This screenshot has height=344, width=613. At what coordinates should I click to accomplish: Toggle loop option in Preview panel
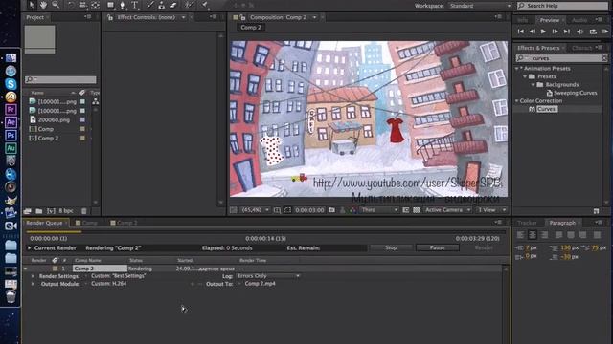tap(593, 32)
